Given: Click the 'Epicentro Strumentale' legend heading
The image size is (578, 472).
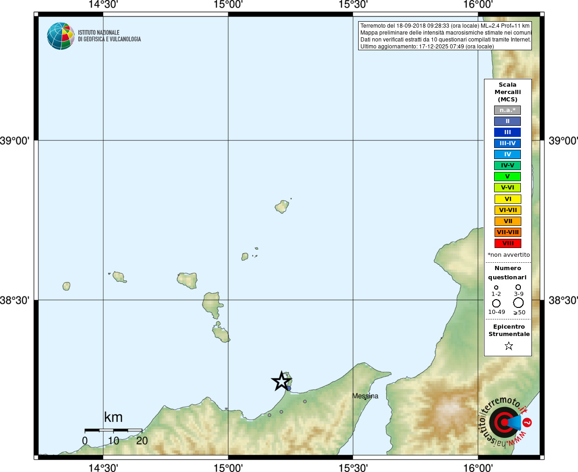Looking at the screenshot, I should 509,330.
